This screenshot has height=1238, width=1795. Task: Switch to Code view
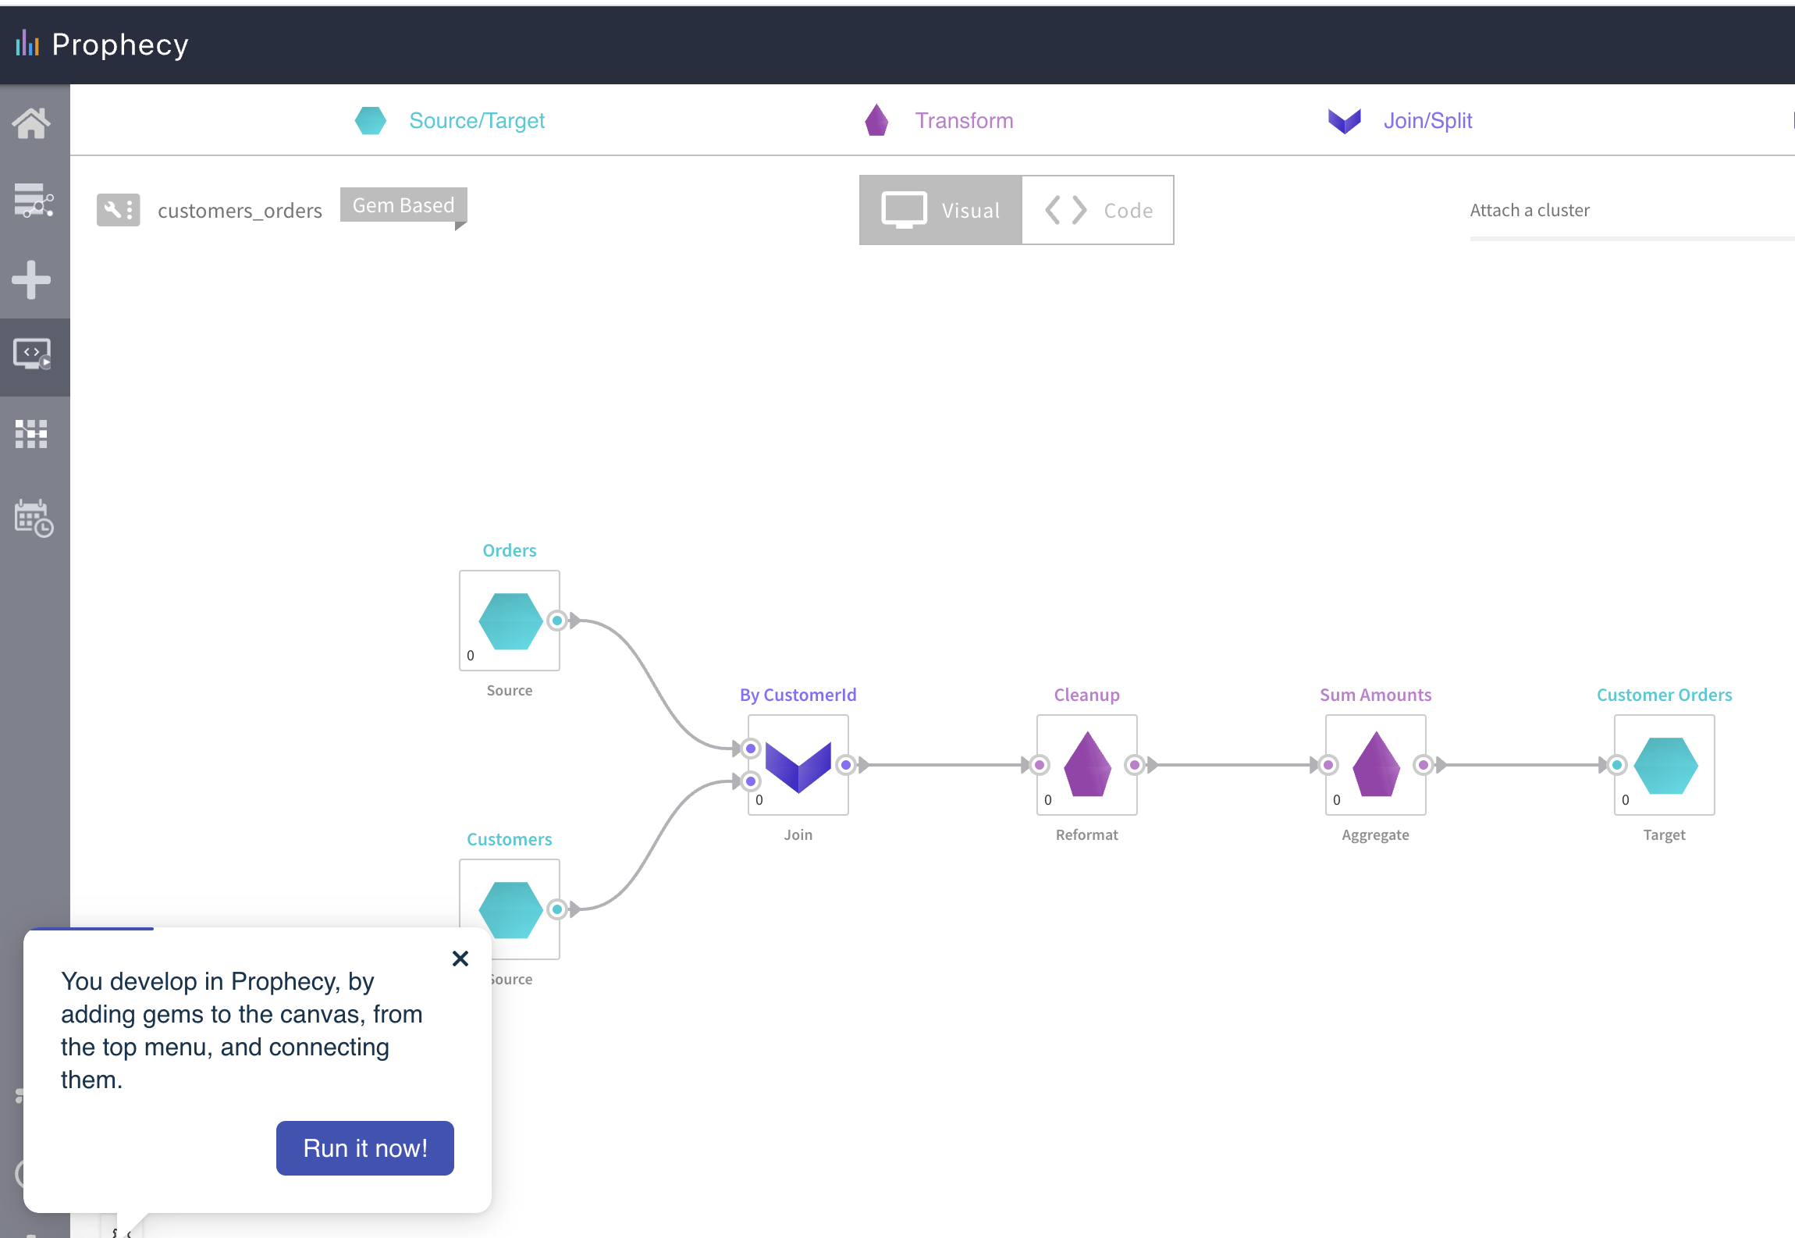[x=1098, y=210]
